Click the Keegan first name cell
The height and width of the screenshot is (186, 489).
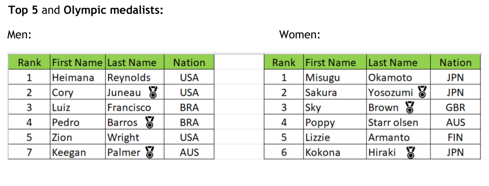point(78,153)
